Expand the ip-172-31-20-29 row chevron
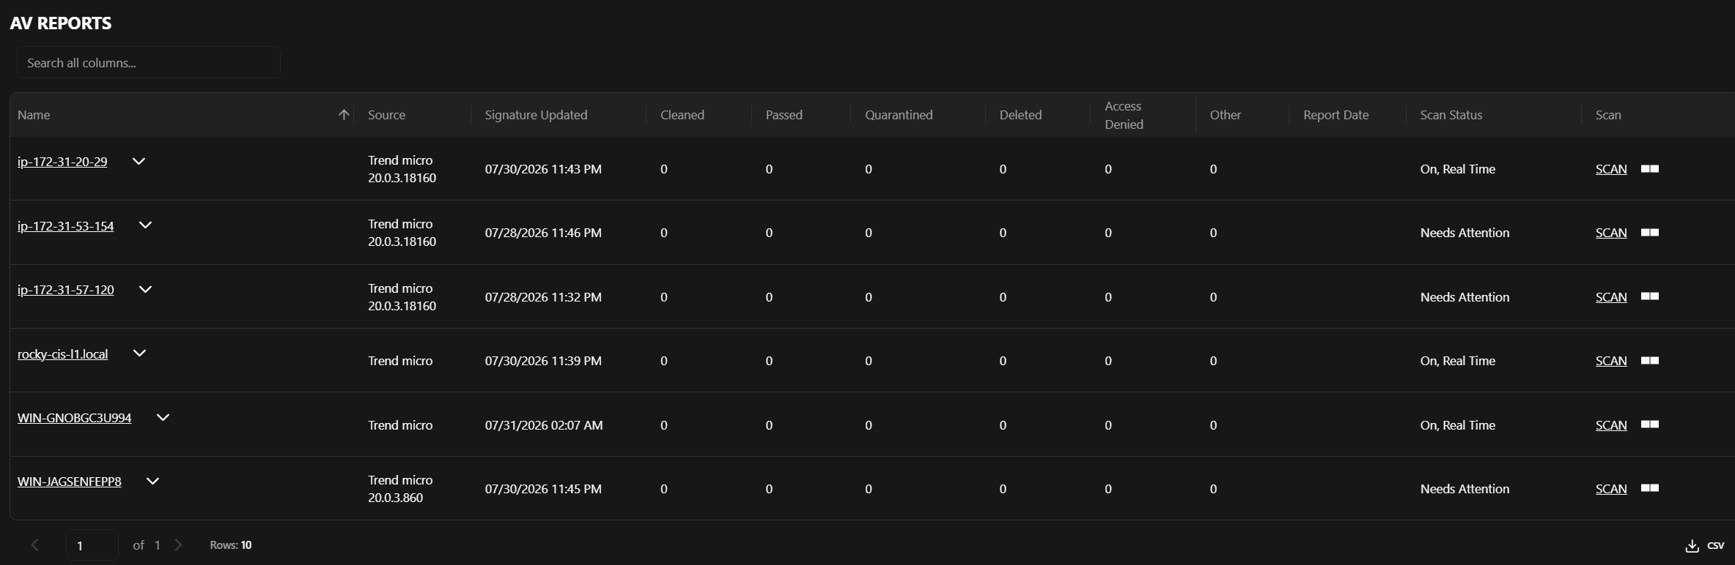This screenshot has width=1735, height=565. (139, 161)
